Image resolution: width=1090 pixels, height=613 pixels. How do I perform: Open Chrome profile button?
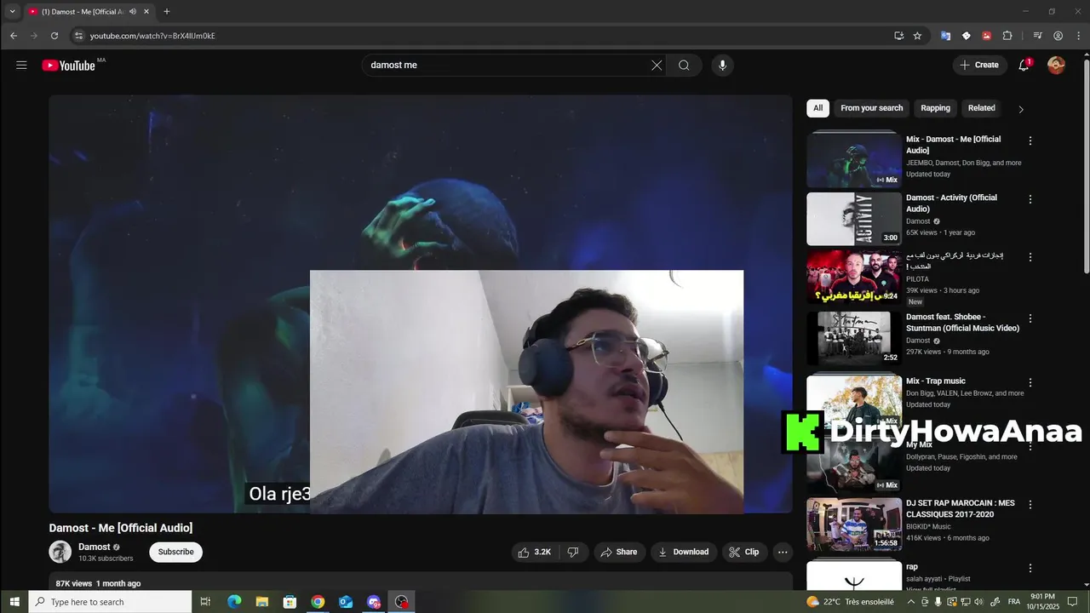[x=1058, y=36]
